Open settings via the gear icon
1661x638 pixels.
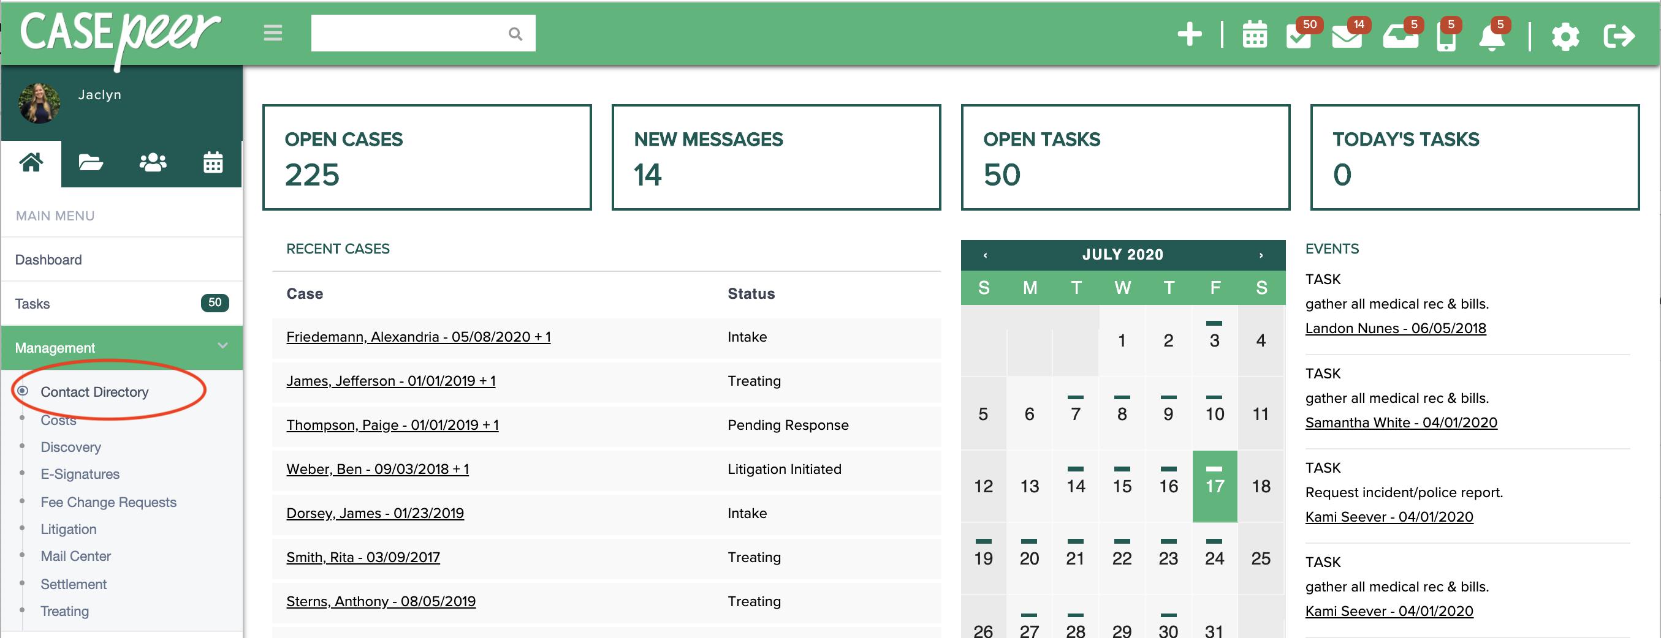tap(1565, 37)
